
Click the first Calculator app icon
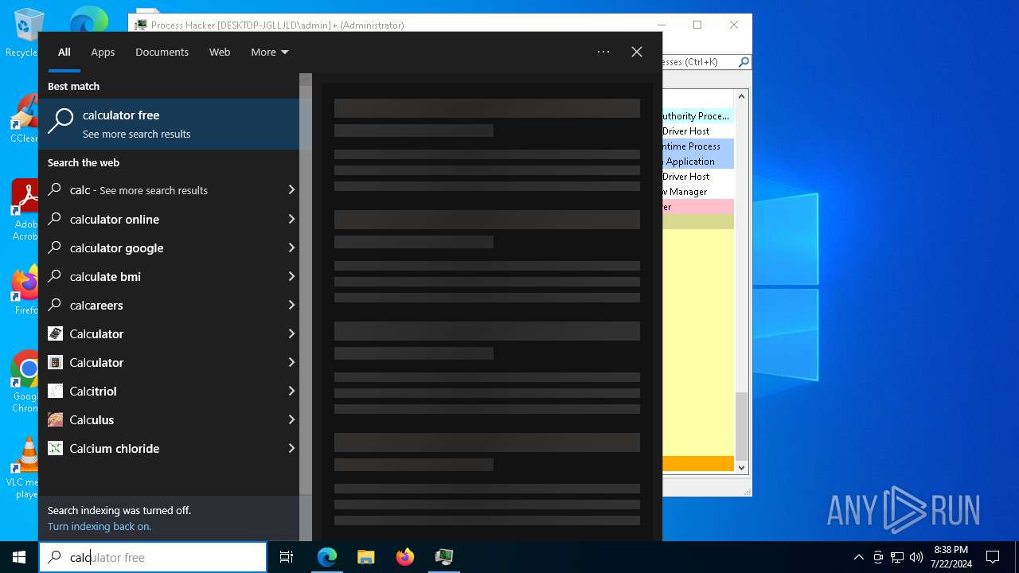[x=55, y=333]
